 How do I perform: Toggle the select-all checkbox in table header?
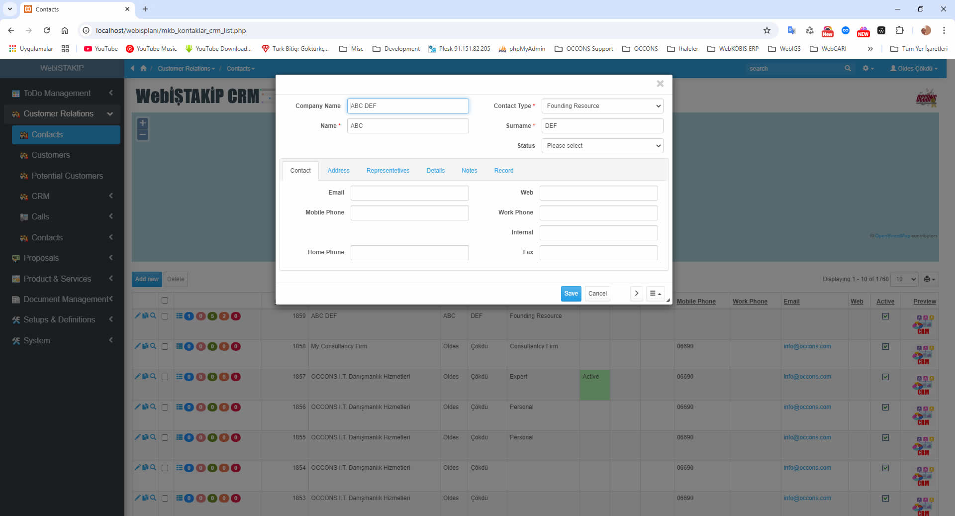(165, 300)
